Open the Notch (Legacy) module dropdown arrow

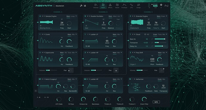pyautogui.click(x=76, y=79)
